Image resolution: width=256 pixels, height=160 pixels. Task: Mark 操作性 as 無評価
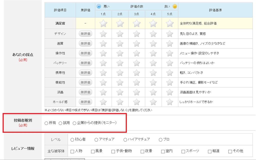coord(85,53)
